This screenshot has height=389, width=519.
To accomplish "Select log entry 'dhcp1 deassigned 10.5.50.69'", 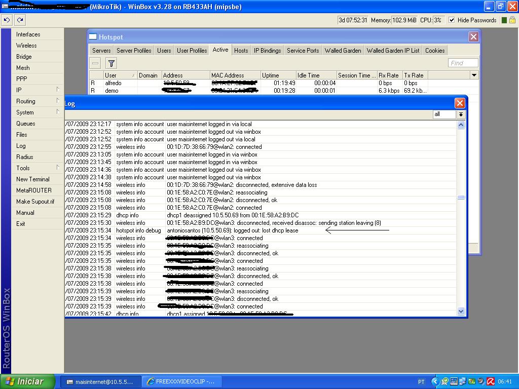I will (x=261, y=215).
